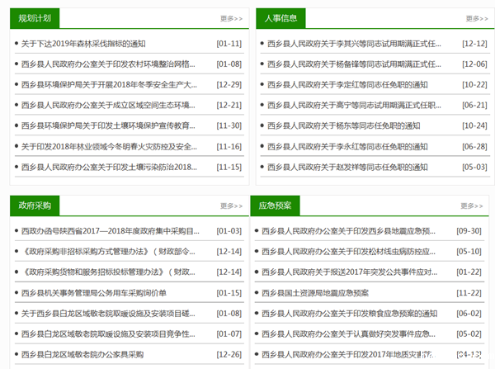The width and height of the screenshot is (495, 369).
Task: Click 更多>> in the 规划计划 panel
Action: pyautogui.click(x=231, y=18)
